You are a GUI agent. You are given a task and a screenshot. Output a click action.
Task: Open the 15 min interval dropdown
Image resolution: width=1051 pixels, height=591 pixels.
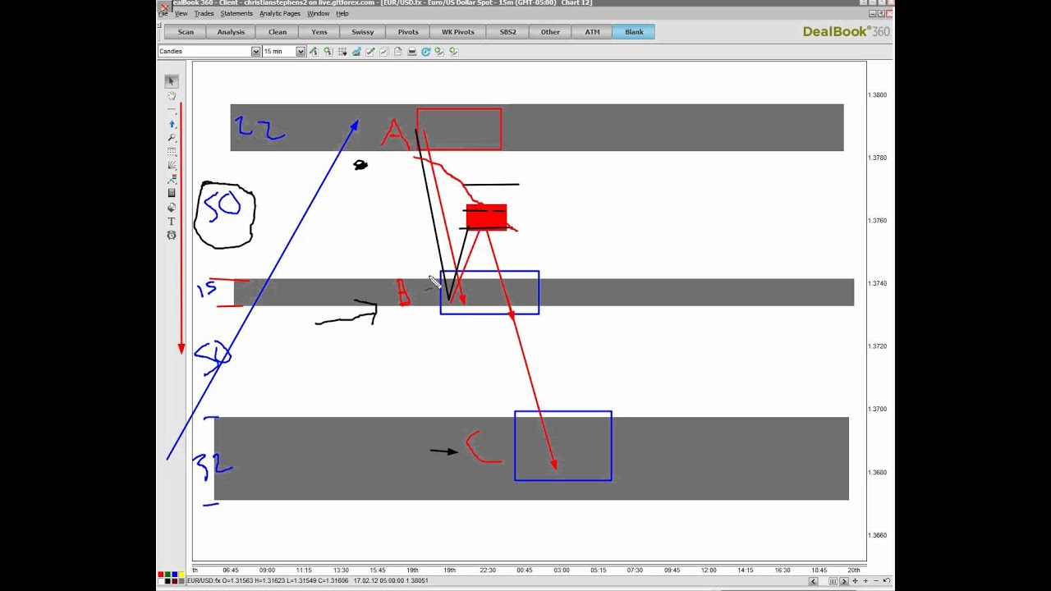(301, 51)
